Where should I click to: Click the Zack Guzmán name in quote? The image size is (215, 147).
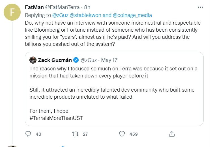pyautogui.click(x=55, y=60)
